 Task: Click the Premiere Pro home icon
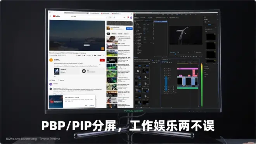(135, 15)
